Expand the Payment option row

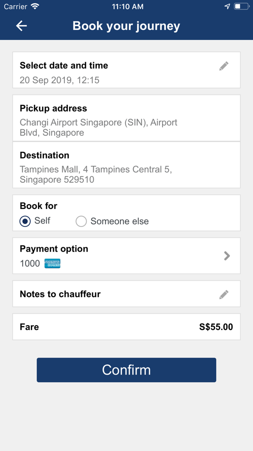pyautogui.click(x=126, y=256)
